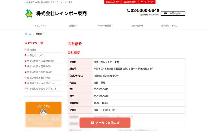Viewport: 210px width, 131px height.
Task: Click the green house mascot logo
Action: point(29,13)
